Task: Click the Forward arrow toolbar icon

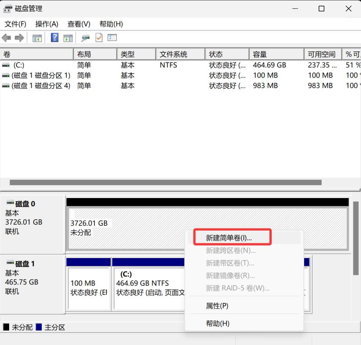Action: (19, 38)
